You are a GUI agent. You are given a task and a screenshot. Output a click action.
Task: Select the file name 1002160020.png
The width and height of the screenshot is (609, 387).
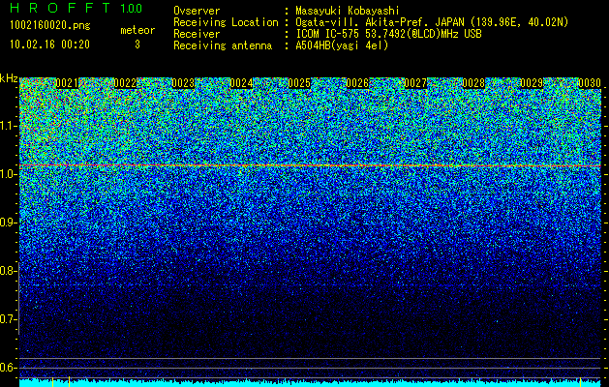coord(50,25)
